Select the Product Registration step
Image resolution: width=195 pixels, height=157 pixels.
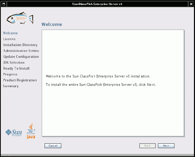click(20, 80)
